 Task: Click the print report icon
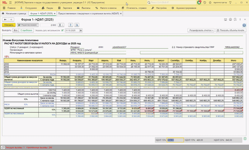pyautogui.click(x=230, y=20)
